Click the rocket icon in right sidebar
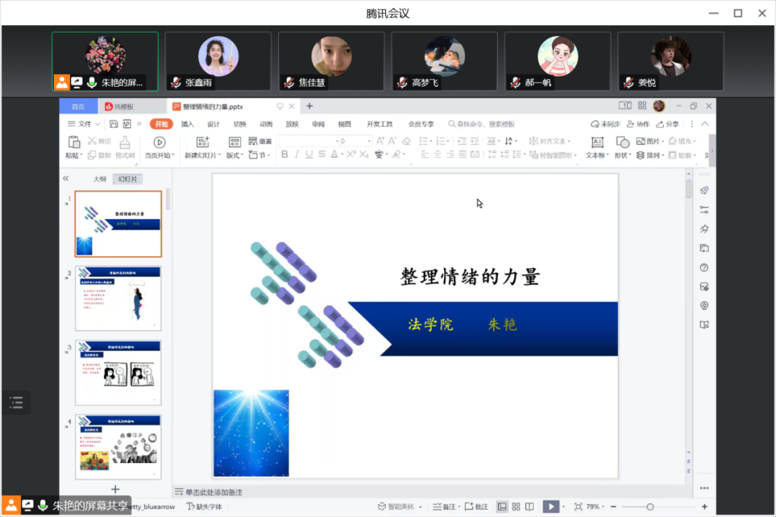Image resolution: width=776 pixels, height=517 pixels. (x=704, y=190)
